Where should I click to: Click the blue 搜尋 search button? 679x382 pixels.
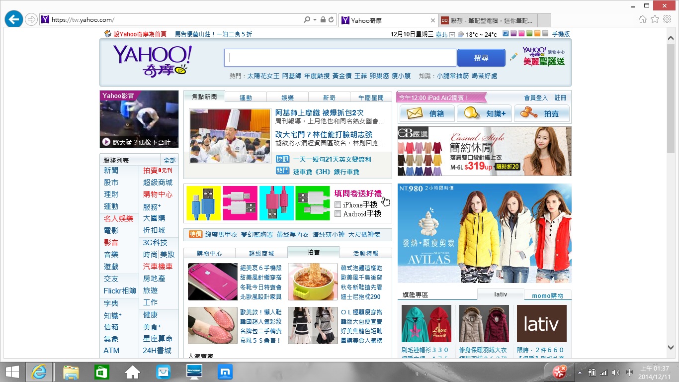(481, 58)
